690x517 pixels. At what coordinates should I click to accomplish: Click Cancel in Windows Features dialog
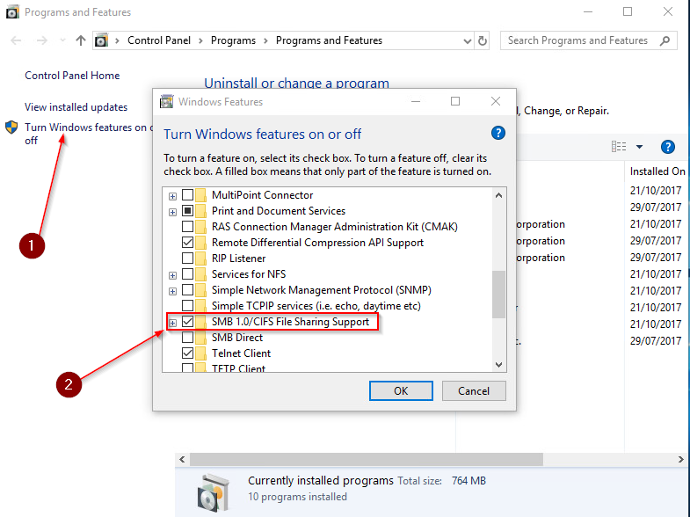coord(474,390)
